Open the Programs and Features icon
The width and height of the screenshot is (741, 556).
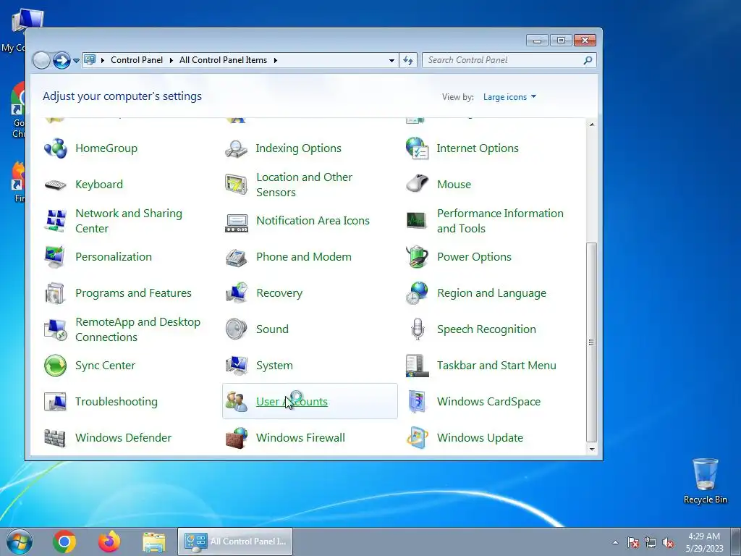point(55,293)
